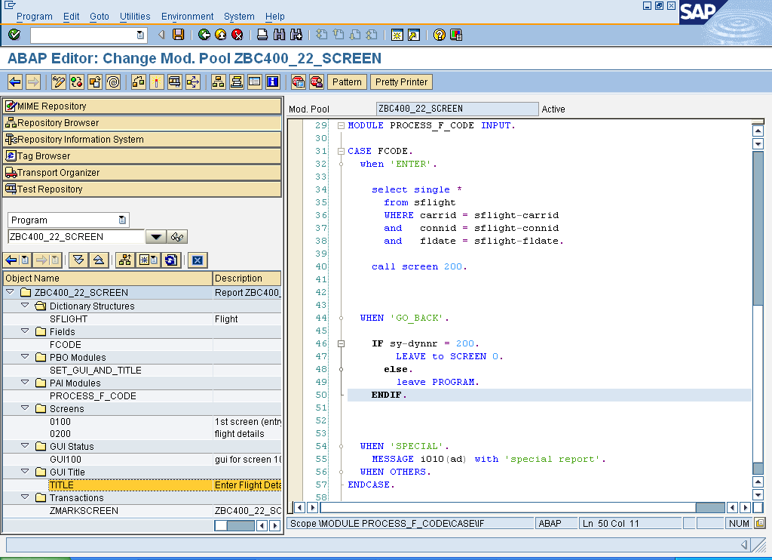Click Expand All Nodes icon in tree toolbar
Screen dimensions: 772x560
pos(78,260)
